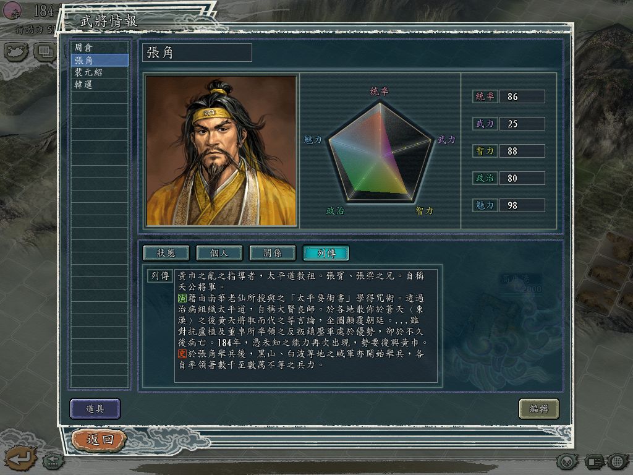Click the 編輯 button
Image resolution: width=633 pixels, height=475 pixels.
pos(539,409)
